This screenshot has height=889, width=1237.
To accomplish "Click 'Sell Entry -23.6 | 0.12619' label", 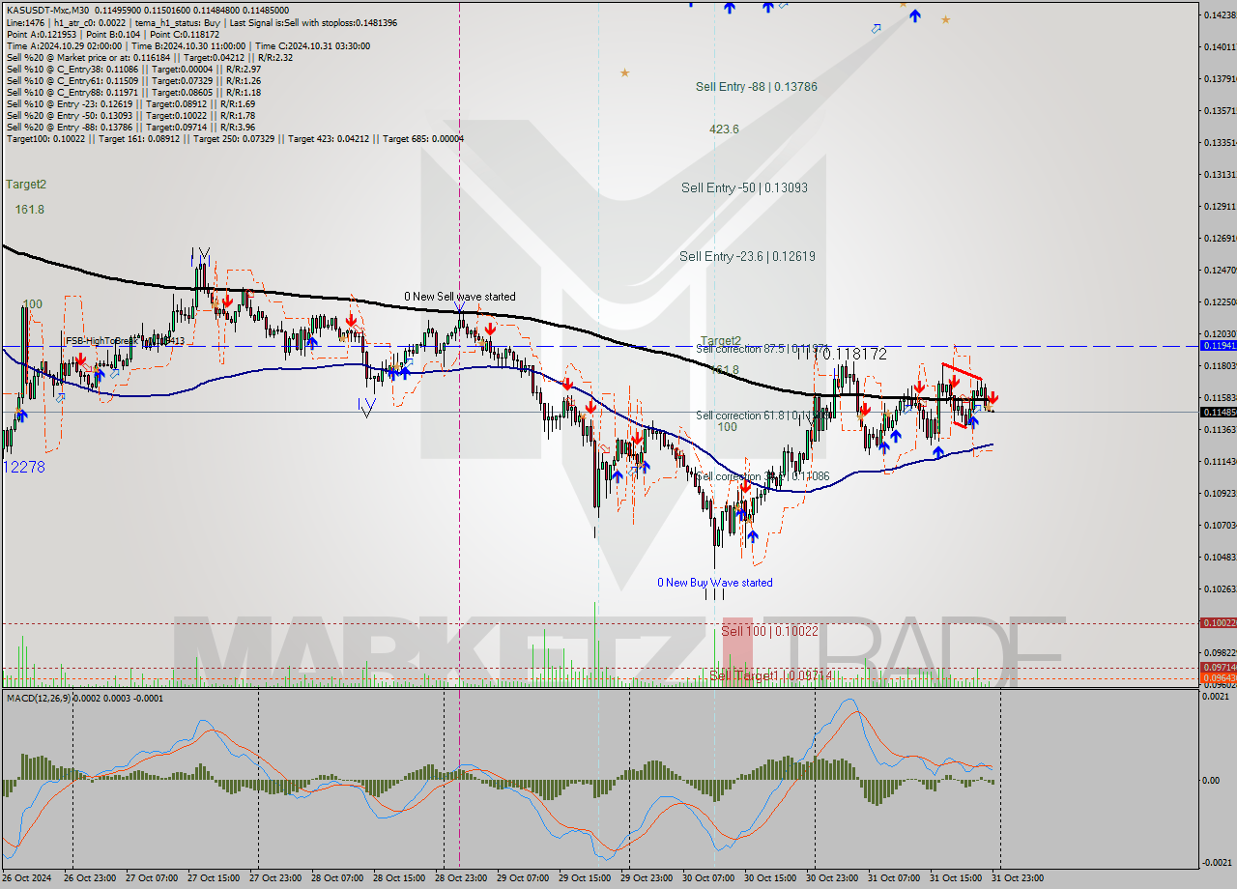I will [x=747, y=256].
